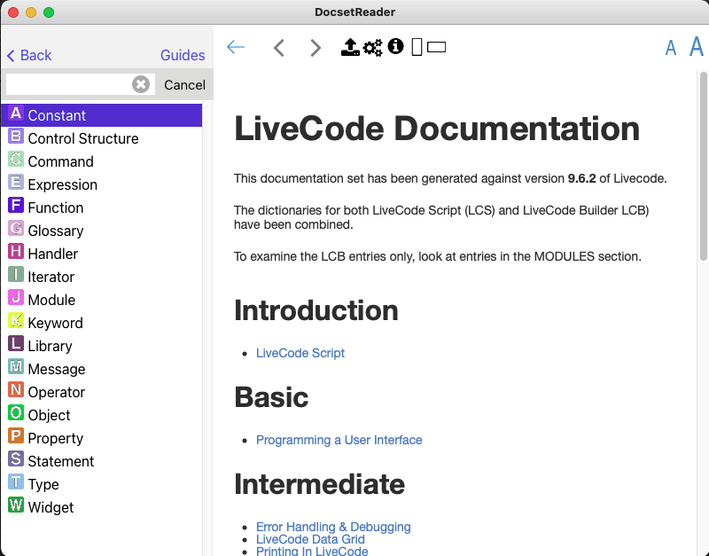Select the Function category in sidebar
This screenshot has width=709, height=556.
[x=55, y=208]
